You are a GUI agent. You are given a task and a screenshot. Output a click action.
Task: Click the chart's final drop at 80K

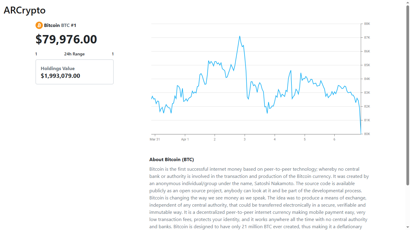tap(360, 133)
